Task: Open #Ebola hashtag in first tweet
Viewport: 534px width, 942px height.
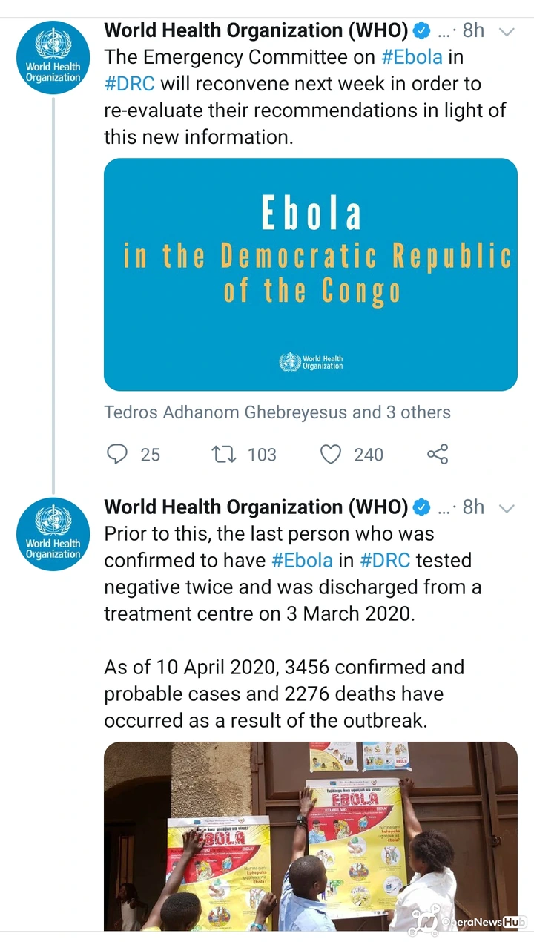Action: (412, 57)
